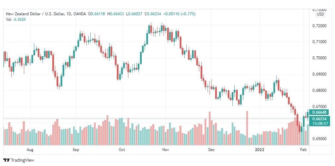Click the 0.72000 price scale level
Screen dimensions: 335x166
tap(320, 26)
